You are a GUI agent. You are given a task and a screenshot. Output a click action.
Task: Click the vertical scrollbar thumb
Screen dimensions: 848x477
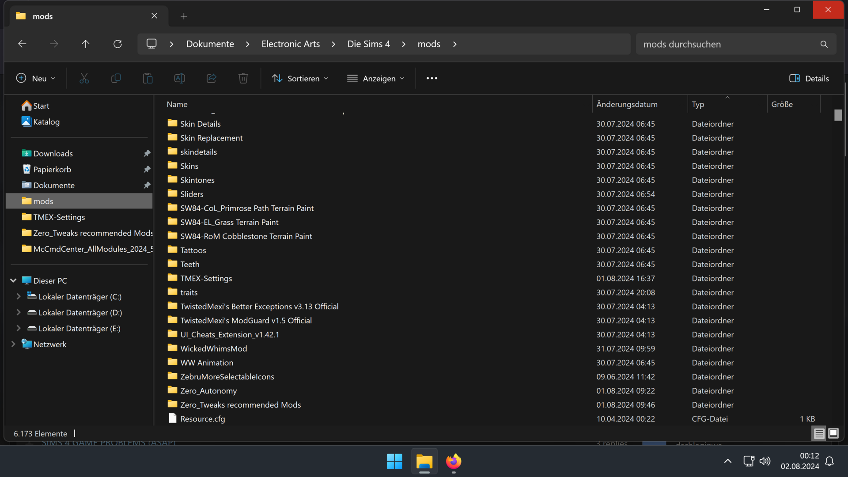click(838, 115)
